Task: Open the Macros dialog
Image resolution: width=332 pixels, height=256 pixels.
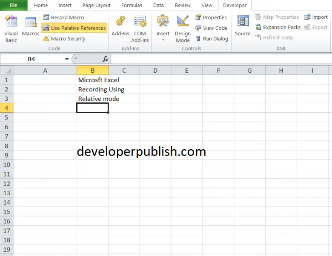Action: tap(31, 26)
